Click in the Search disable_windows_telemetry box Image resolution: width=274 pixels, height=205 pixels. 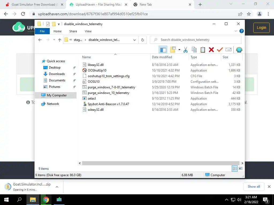(196, 40)
